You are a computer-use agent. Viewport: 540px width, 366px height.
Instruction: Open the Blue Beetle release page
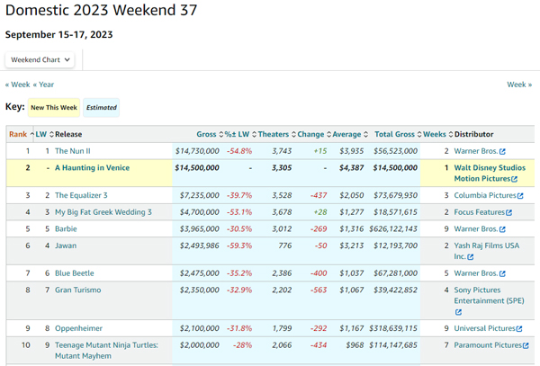click(75, 273)
